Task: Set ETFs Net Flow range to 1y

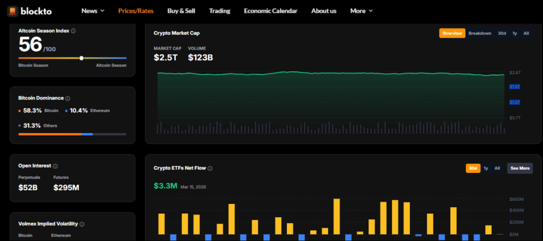Action: [x=486, y=168]
